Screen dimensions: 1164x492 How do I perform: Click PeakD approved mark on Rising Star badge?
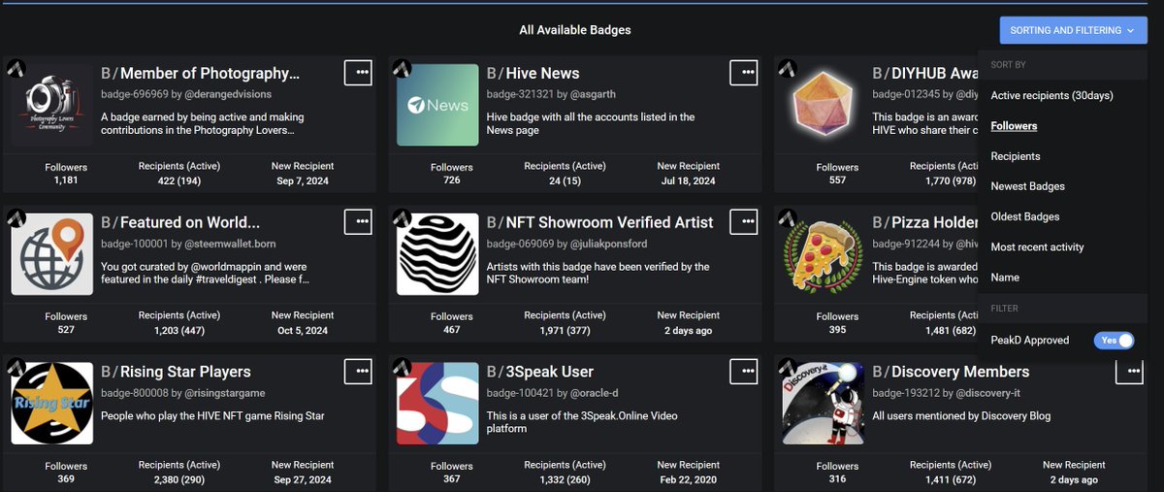pos(16,367)
